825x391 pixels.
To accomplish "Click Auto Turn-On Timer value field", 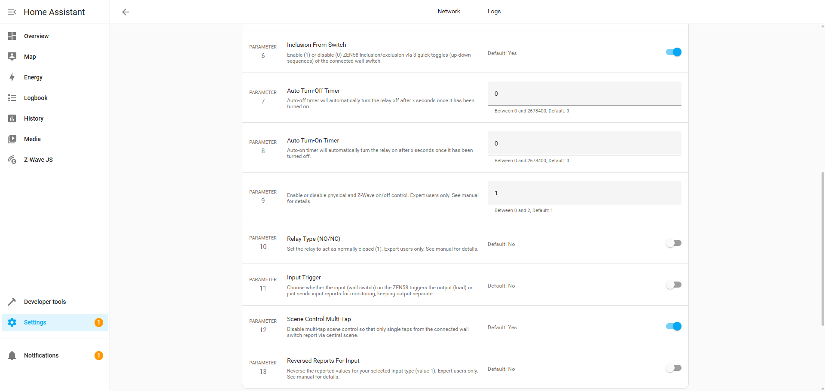I will 584,143.
